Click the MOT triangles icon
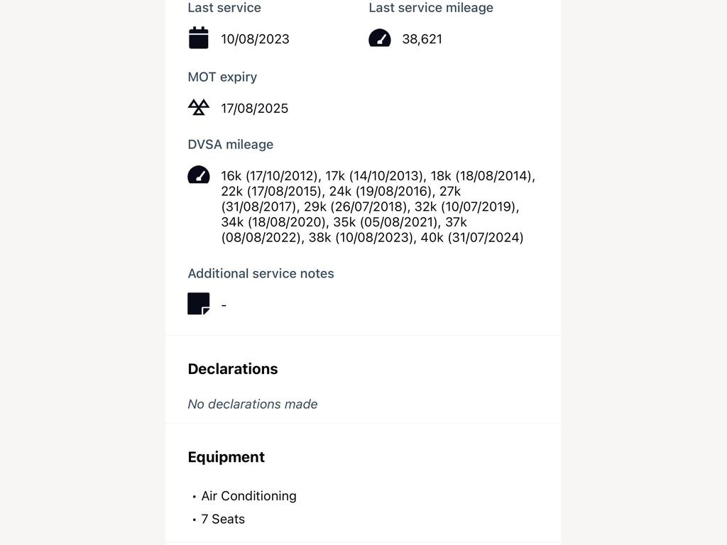The image size is (727, 545). [x=199, y=108]
